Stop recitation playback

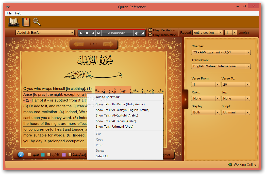[87, 33]
